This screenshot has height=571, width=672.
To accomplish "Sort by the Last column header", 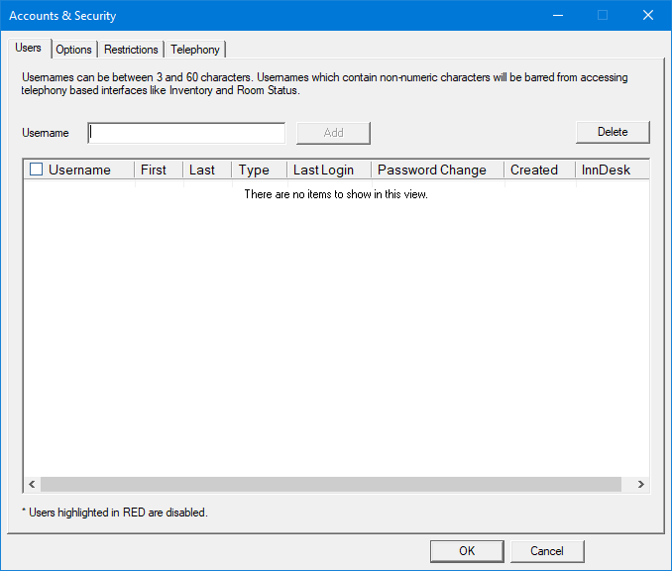I will pos(202,170).
